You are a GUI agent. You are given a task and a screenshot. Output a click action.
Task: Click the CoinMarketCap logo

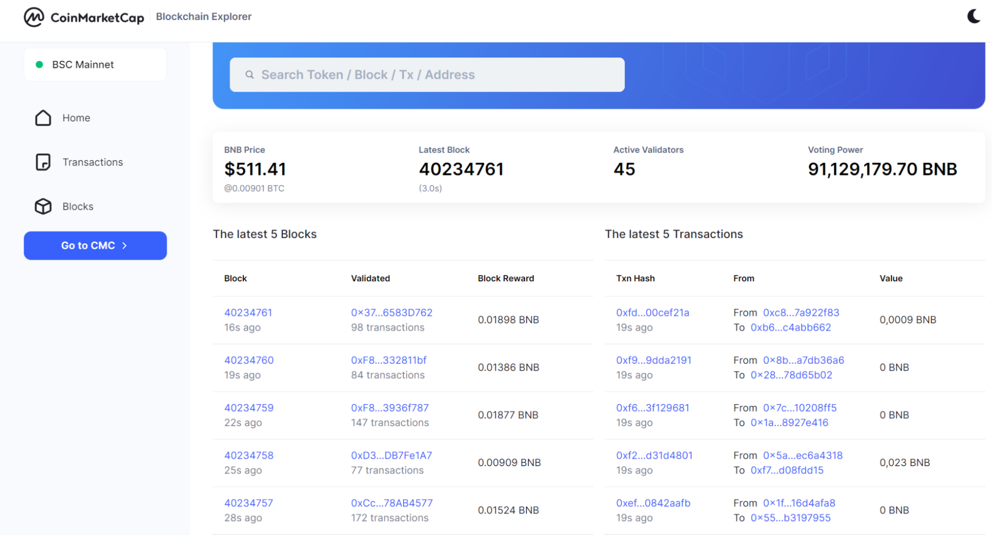pos(83,16)
